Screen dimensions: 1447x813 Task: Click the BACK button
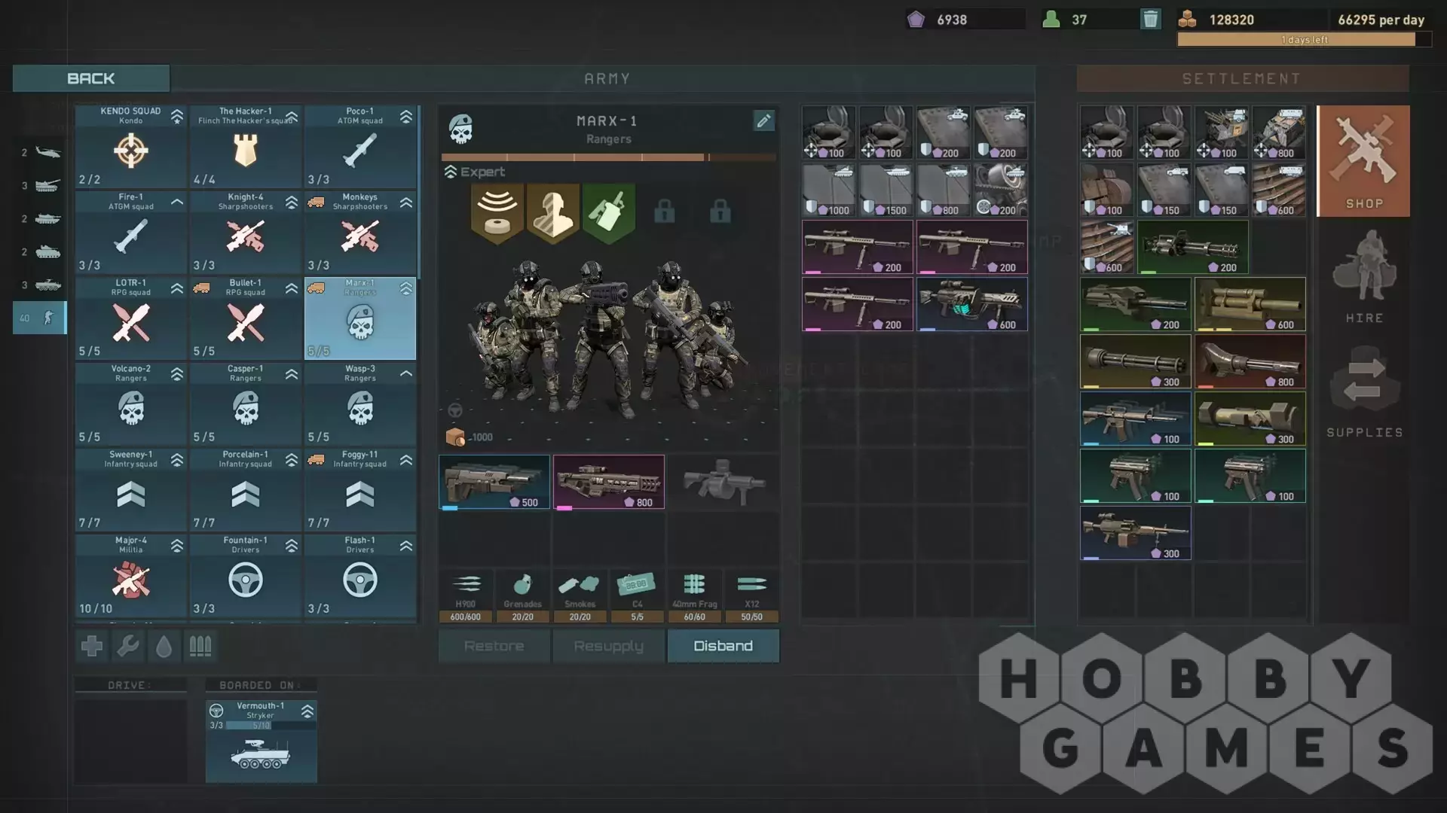point(91,78)
